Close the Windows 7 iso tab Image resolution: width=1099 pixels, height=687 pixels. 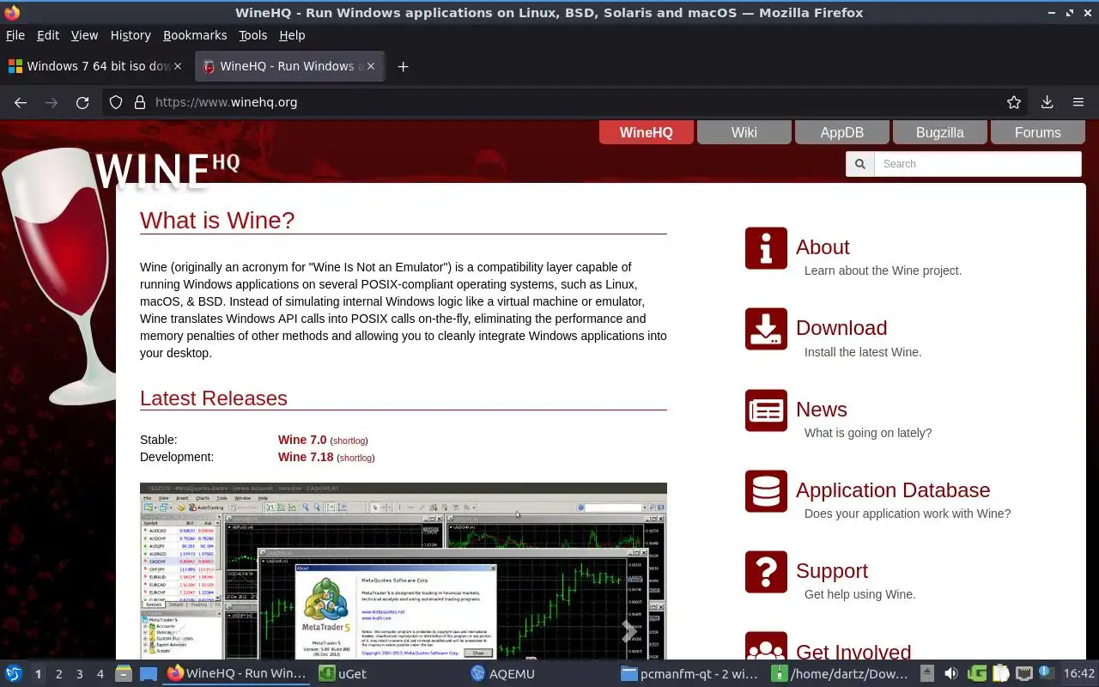pos(178,66)
